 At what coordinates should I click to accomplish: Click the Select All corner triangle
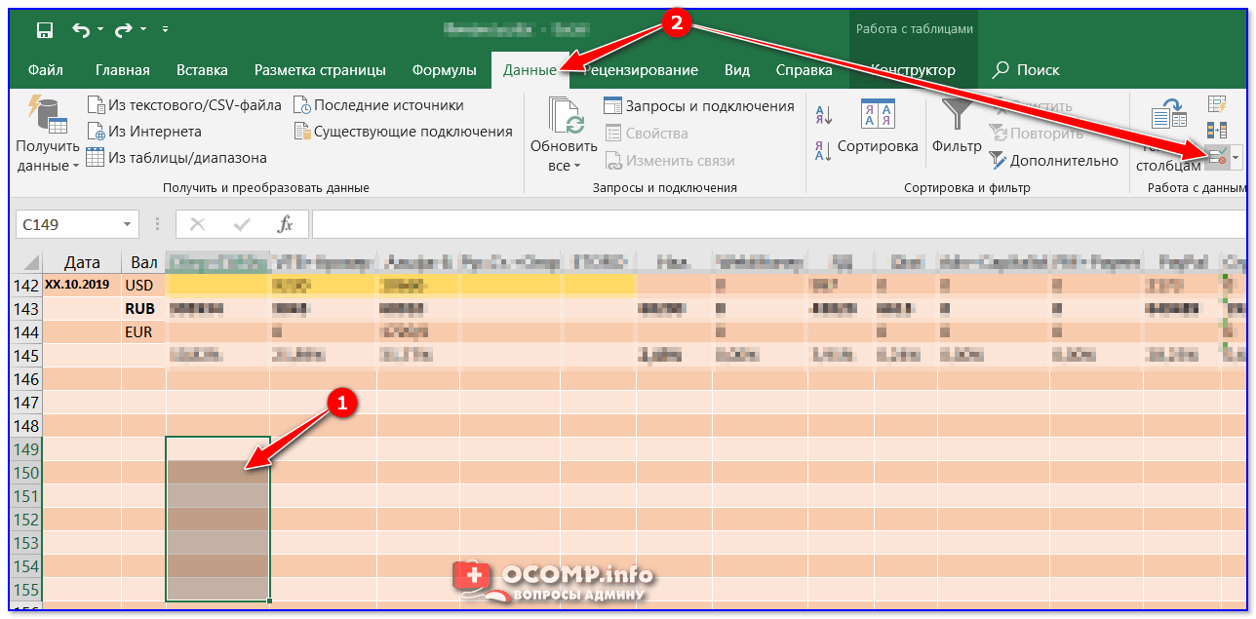(30, 262)
